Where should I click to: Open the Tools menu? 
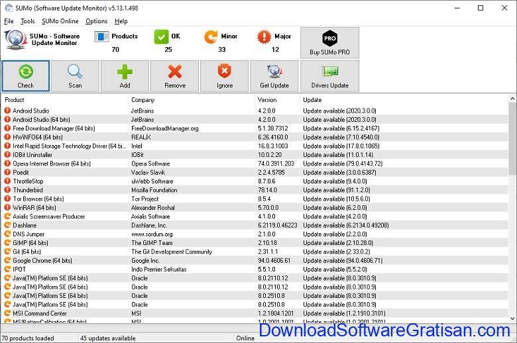pyautogui.click(x=28, y=21)
